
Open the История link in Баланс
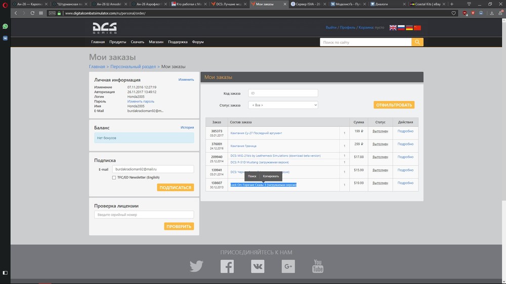point(187,127)
